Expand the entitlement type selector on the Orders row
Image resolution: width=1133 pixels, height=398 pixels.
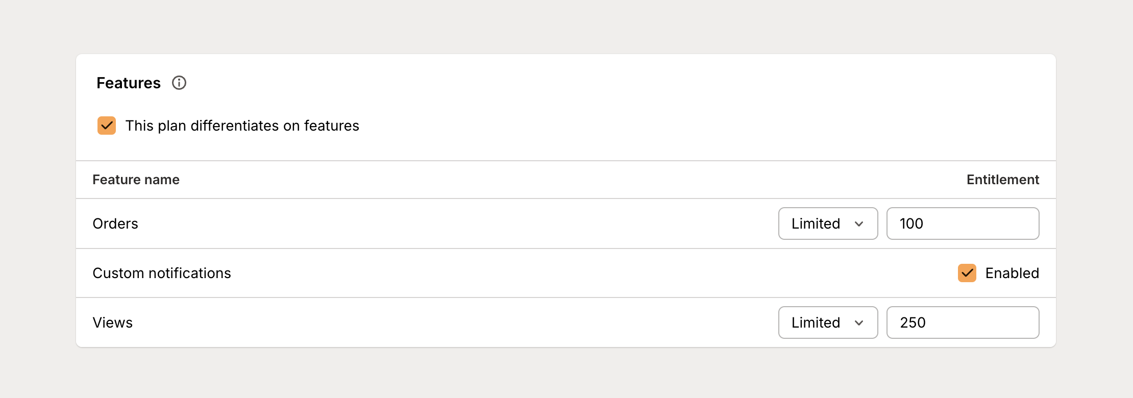(x=828, y=223)
